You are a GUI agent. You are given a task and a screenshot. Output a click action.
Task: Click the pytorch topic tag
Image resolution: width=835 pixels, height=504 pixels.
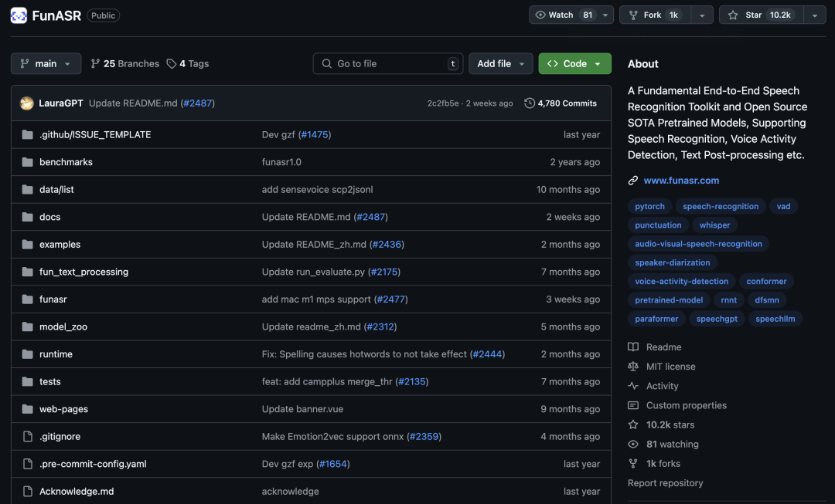(x=649, y=206)
